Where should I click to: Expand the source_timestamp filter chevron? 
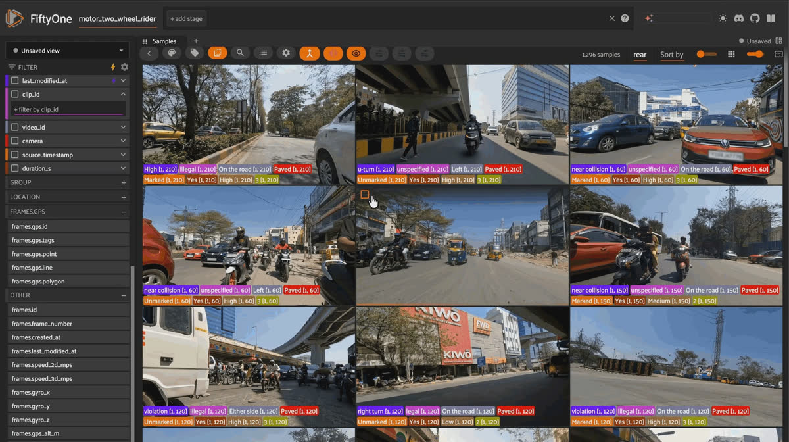tap(123, 155)
